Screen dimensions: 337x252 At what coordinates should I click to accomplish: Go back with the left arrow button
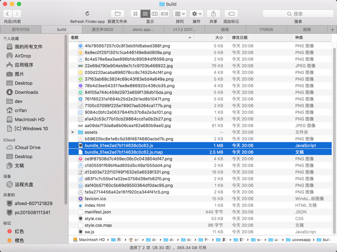click(x=8, y=14)
